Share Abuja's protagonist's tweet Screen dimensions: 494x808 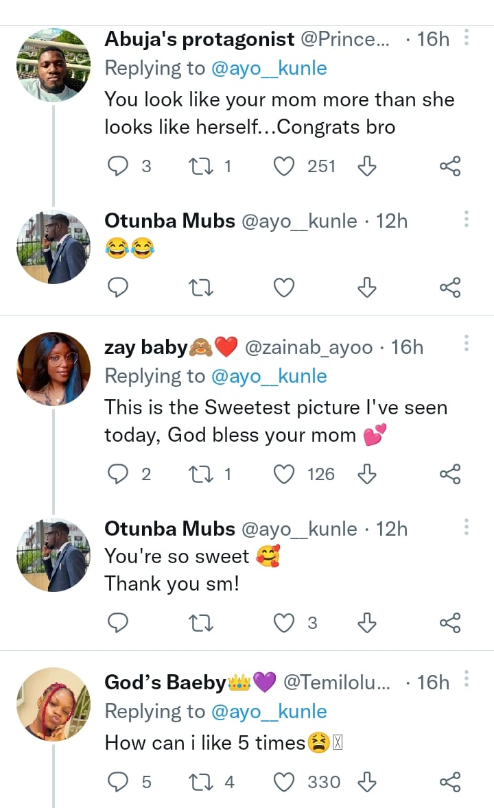449,166
